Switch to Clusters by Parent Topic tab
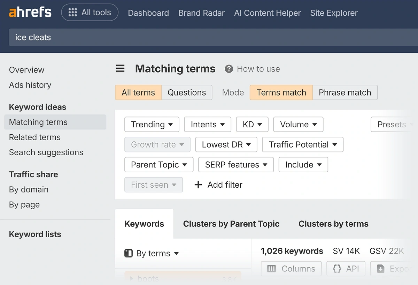 coord(231,224)
